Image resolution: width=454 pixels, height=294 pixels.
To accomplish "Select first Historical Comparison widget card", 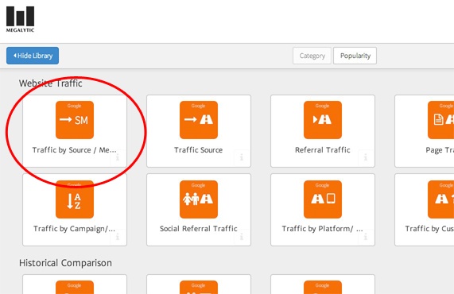I will click(x=75, y=284).
